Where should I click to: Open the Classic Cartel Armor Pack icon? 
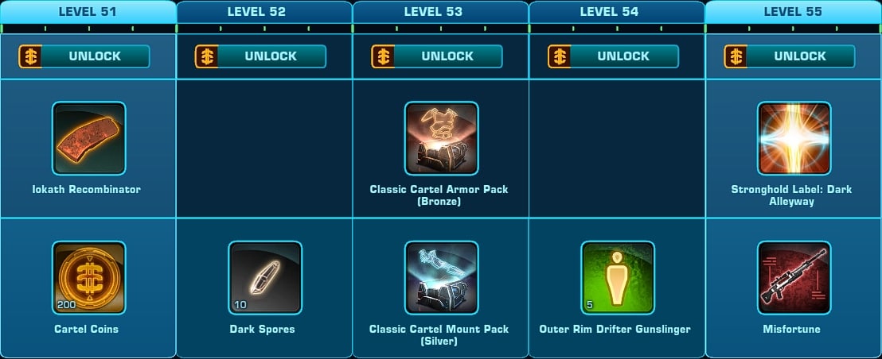pos(442,138)
